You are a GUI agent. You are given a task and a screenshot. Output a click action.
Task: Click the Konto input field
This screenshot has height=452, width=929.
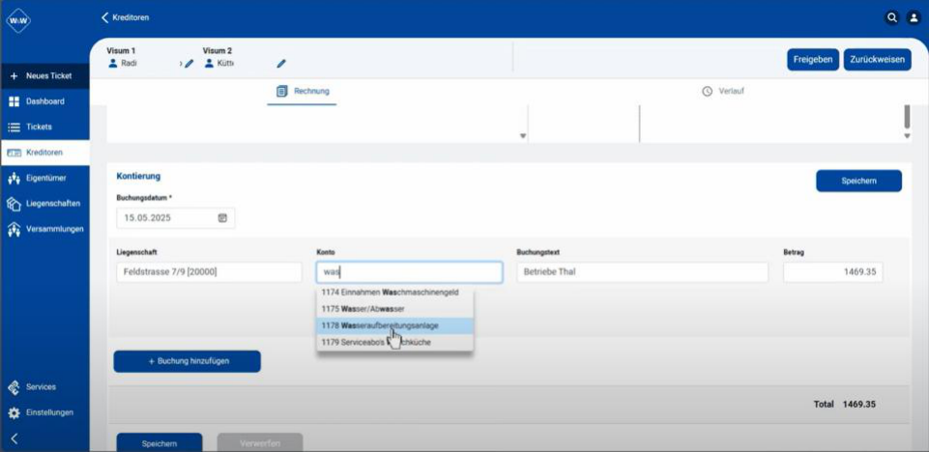point(410,272)
